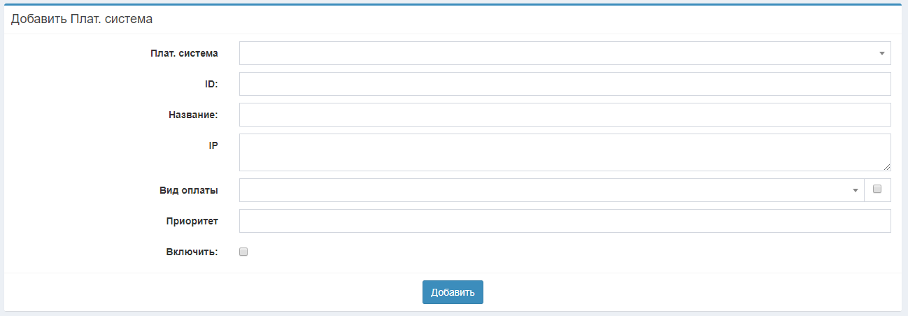Enable the Включить checkbox
Viewport: 908px width, 316px height.
[243, 252]
